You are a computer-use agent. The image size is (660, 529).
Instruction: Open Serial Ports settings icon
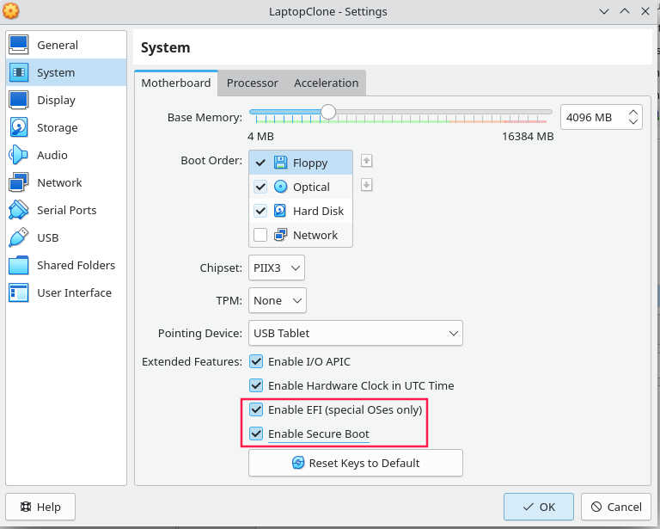coord(19,210)
